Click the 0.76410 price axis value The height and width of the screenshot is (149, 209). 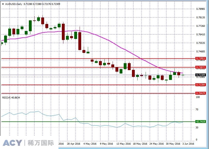[200, 34]
